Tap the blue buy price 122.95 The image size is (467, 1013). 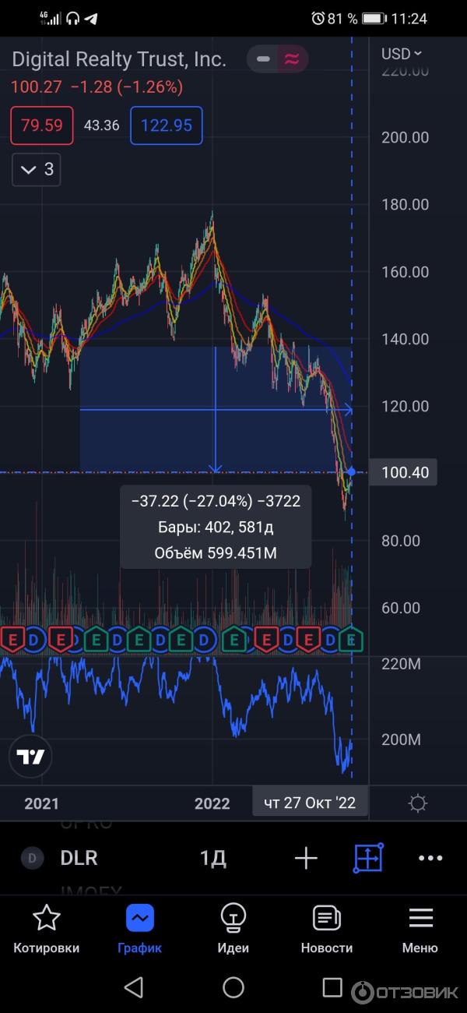(167, 125)
